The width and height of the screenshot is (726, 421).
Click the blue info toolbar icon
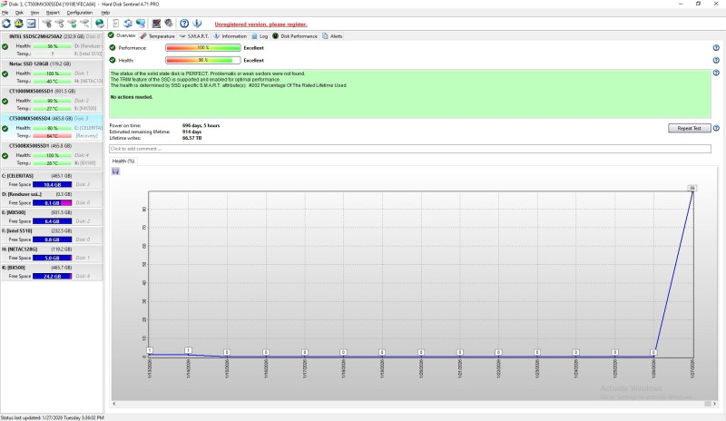coord(197,24)
